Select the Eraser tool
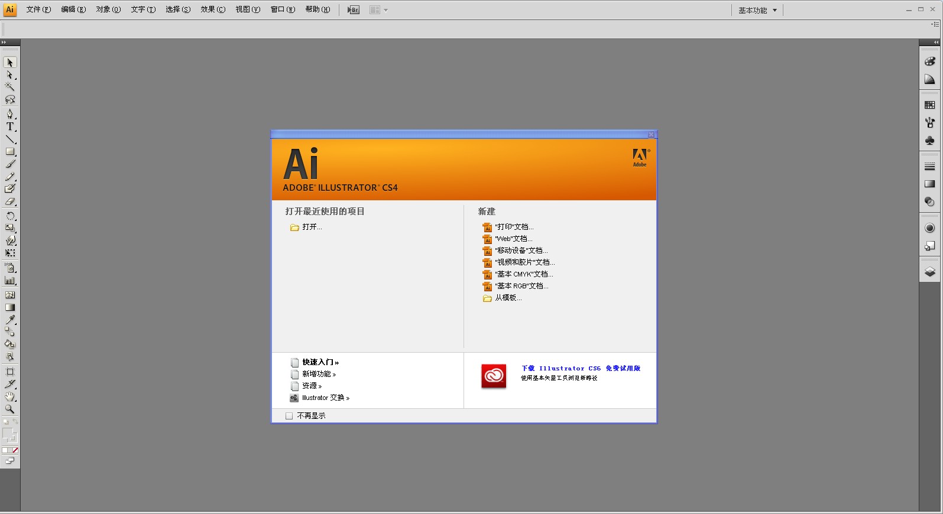This screenshot has width=943, height=514. 10,201
